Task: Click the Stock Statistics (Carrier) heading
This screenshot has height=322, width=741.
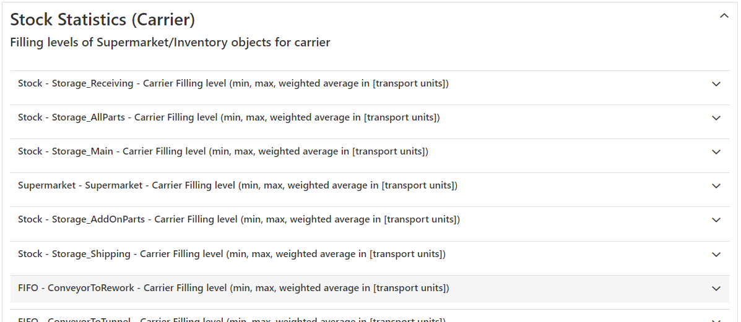Action: (103, 20)
